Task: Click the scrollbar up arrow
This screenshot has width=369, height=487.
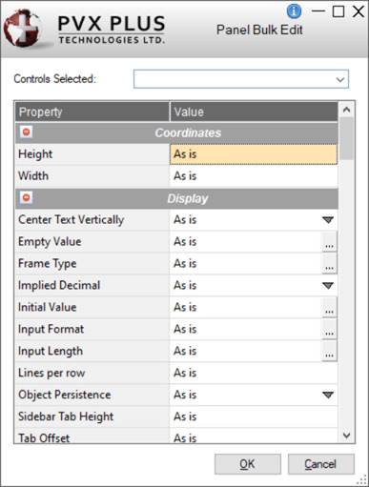Action: coord(346,110)
